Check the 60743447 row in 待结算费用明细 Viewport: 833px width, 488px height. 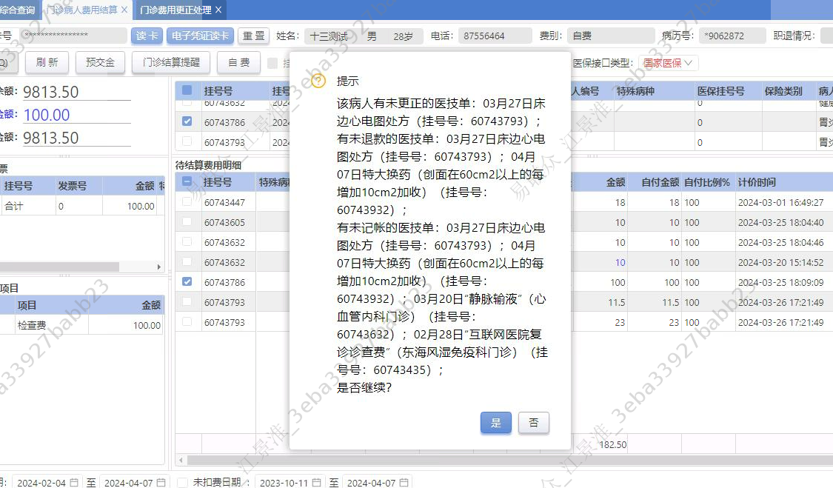tap(187, 201)
